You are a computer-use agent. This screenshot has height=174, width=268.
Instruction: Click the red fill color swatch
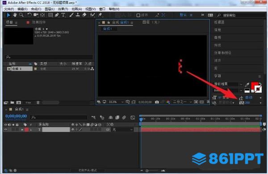(254, 85)
